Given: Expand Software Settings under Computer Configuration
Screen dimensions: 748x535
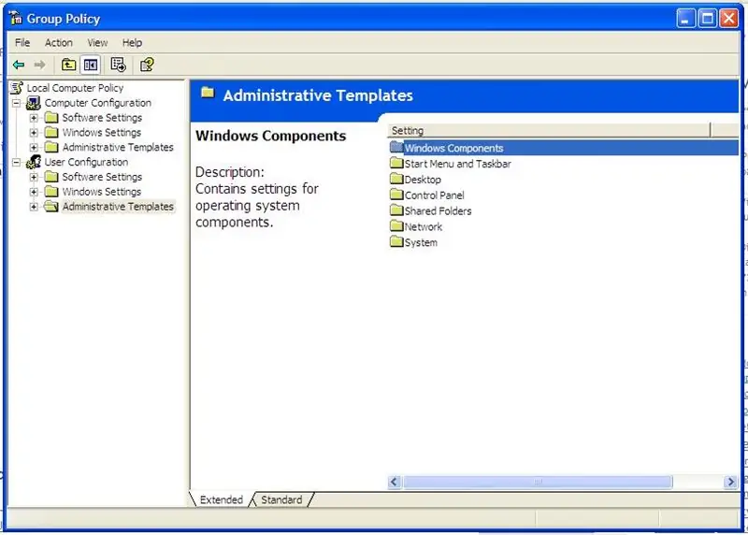Looking at the screenshot, I should coord(34,118).
